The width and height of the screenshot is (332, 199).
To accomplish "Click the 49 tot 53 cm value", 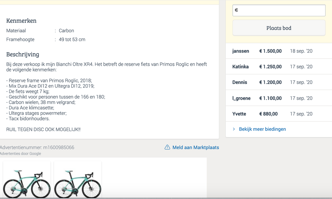I will click(72, 40).
